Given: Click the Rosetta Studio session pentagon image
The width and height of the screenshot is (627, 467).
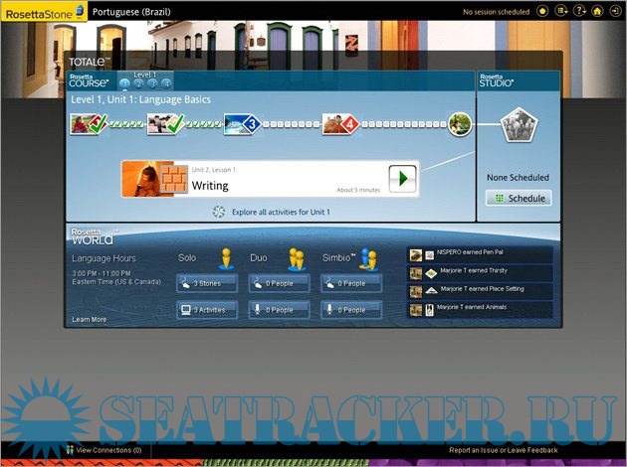Looking at the screenshot, I should pos(518,127).
